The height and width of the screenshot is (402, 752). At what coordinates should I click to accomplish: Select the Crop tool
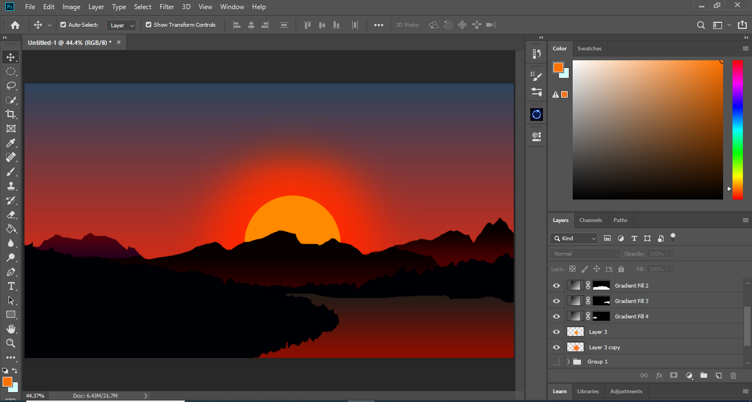click(11, 114)
